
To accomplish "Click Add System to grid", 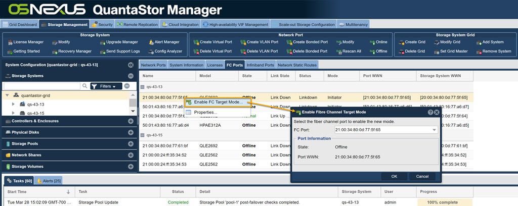I will pos(490,42).
